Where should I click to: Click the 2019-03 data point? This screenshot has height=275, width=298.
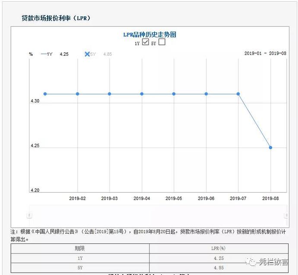(x=109, y=94)
